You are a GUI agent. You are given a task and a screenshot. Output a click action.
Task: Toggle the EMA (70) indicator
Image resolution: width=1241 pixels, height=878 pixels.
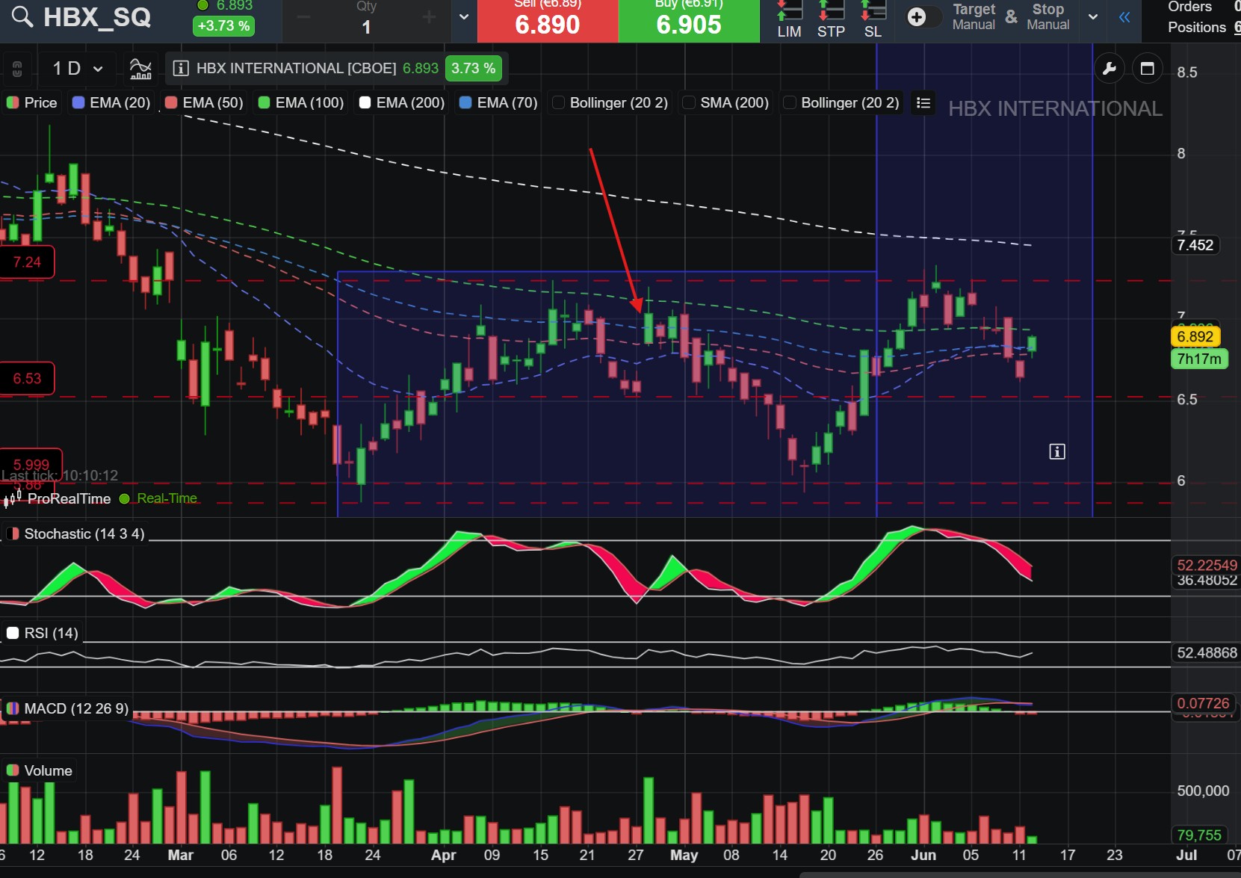tap(499, 102)
